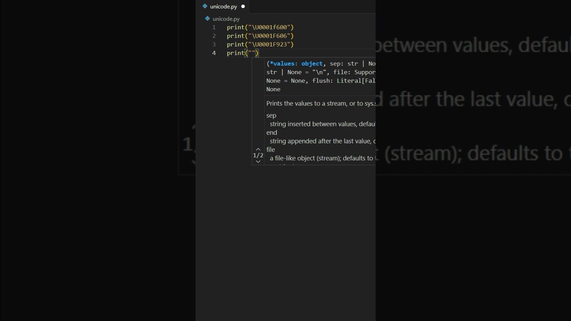This screenshot has height=321, width=571.
Task: Click line number 1 in gutter
Action: (x=214, y=27)
